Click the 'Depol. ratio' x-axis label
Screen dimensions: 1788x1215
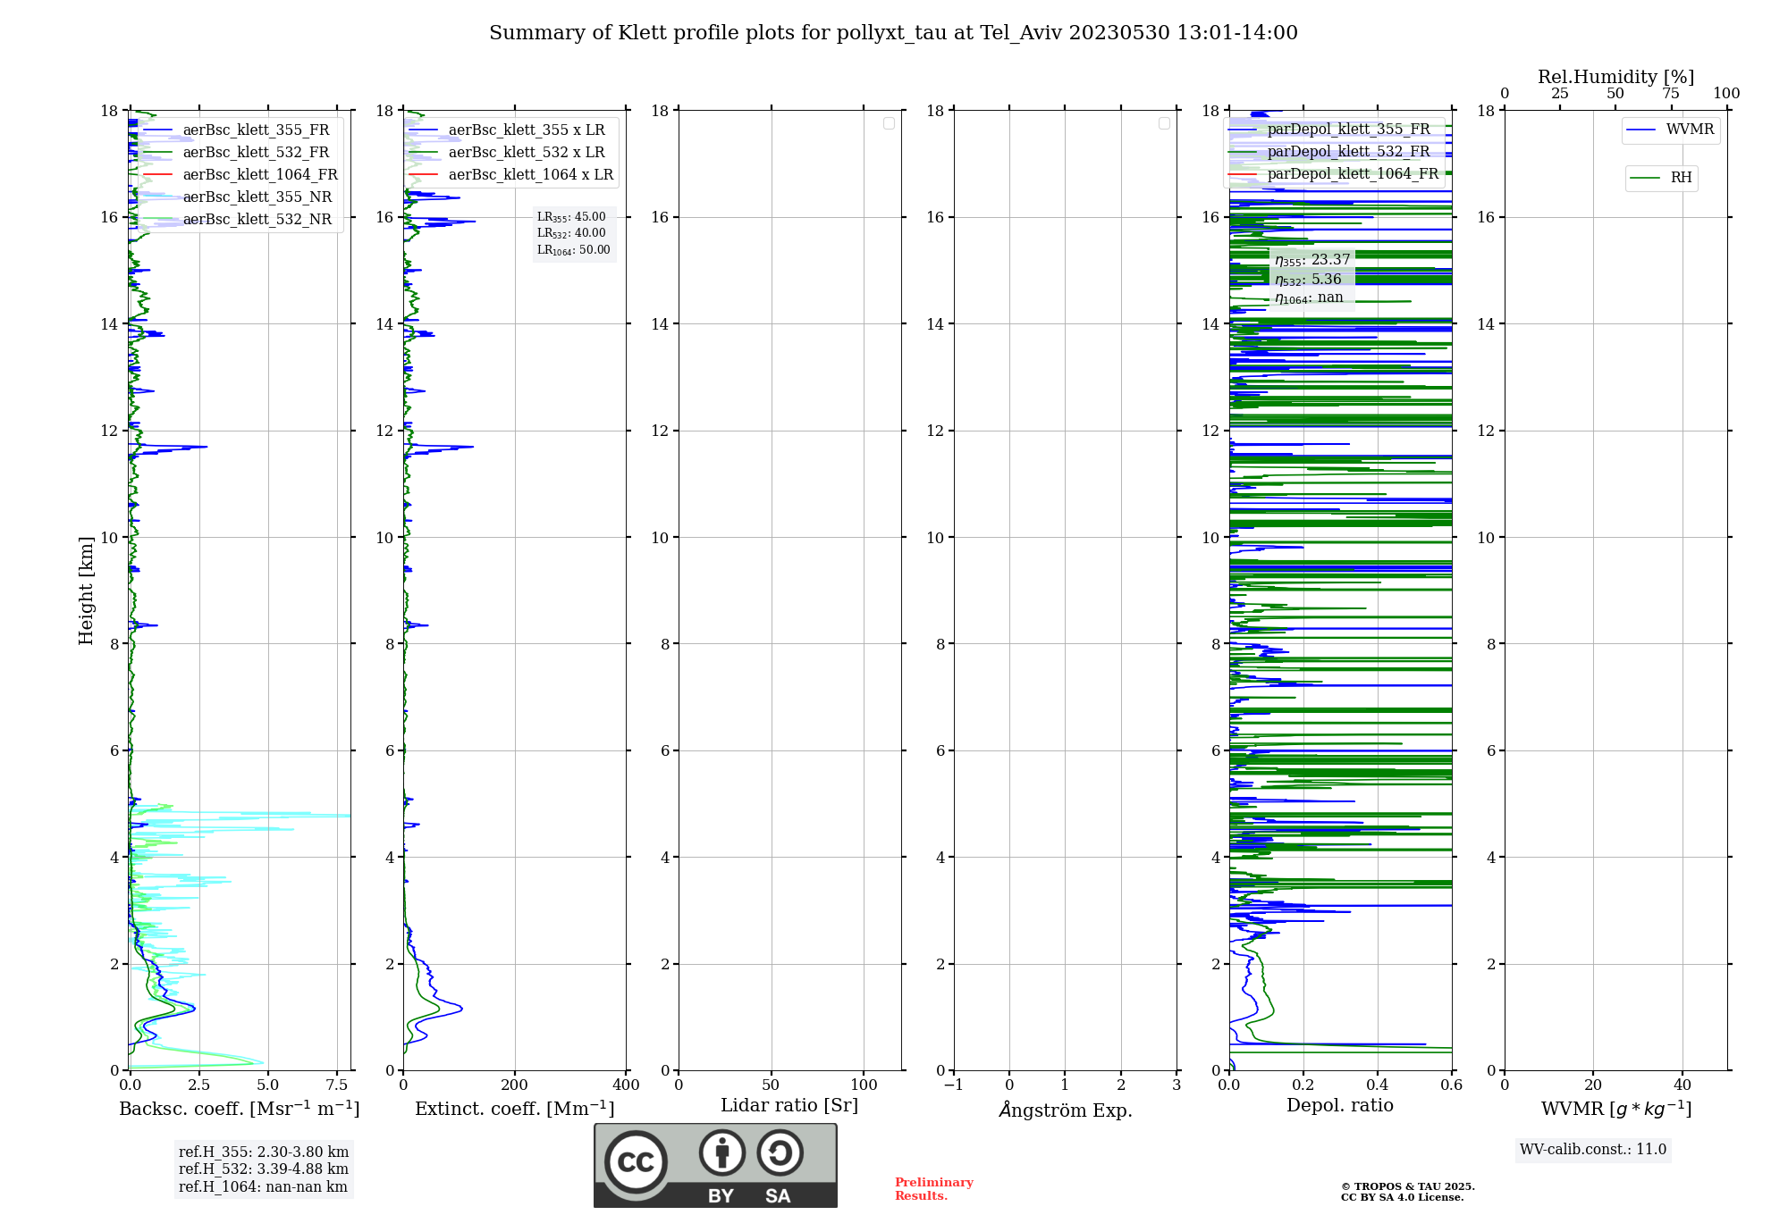1340,1106
